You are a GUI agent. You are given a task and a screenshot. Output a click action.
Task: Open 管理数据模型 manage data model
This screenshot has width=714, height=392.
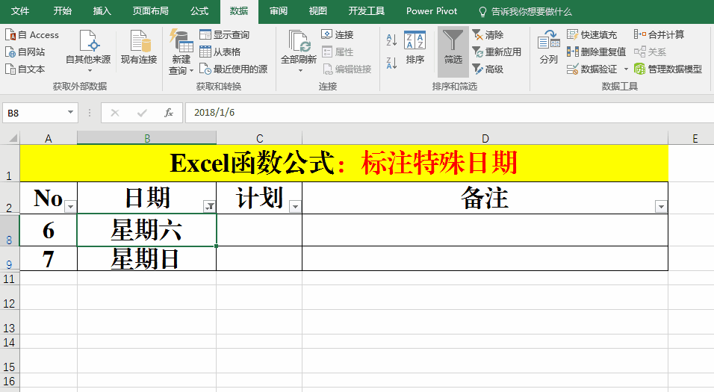click(x=668, y=69)
